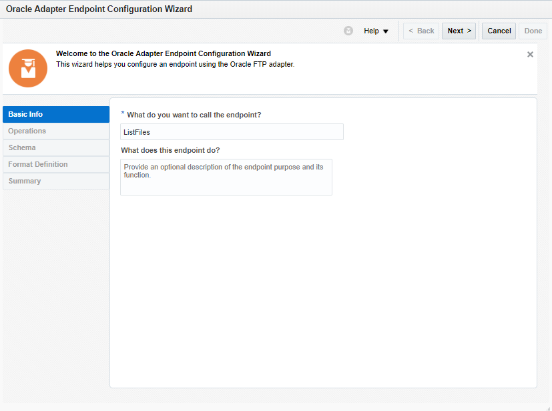Focus the endpoint description text area
The image size is (552, 411).
click(x=226, y=177)
